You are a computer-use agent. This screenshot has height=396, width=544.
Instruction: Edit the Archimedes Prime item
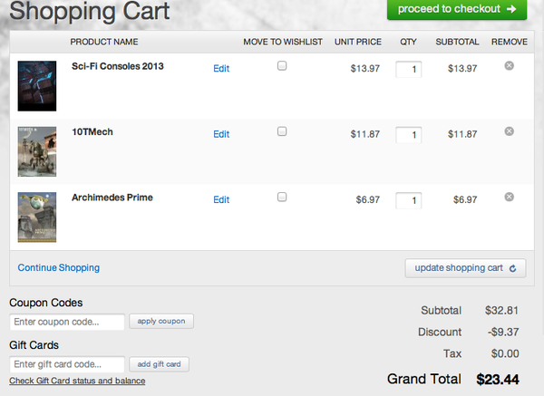coord(221,200)
